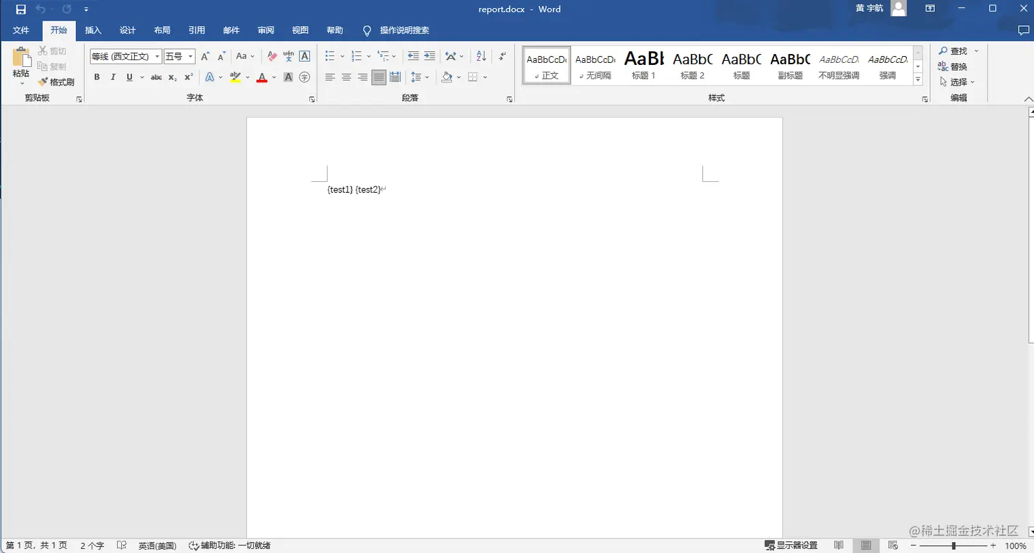Toggle bold formatting
1034x553 pixels.
97,77
